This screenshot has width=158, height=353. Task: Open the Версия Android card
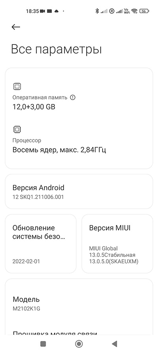point(79,191)
